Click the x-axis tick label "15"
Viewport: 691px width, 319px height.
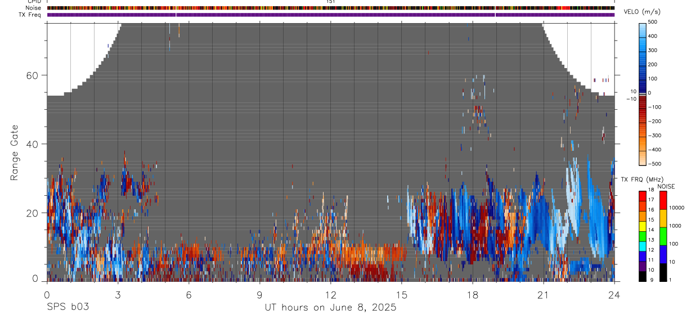coord(401,294)
